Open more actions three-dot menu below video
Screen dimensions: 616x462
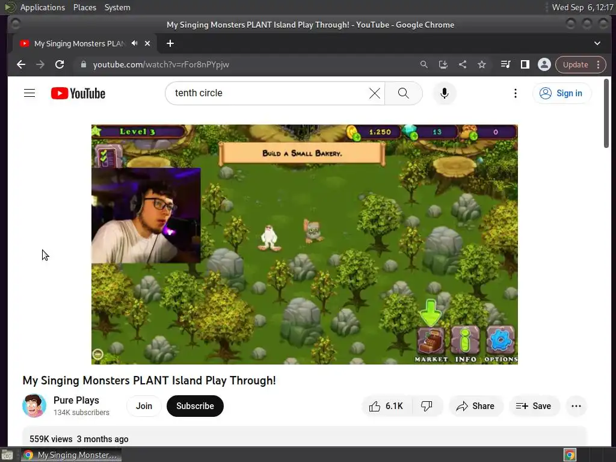tap(576, 406)
